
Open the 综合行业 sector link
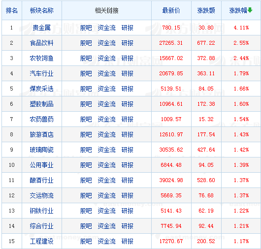coord(42,226)
